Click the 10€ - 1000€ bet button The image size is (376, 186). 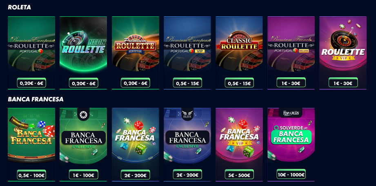click(x=291, y=174)
